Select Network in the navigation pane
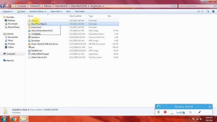The image size is (217, 122). 8,60
